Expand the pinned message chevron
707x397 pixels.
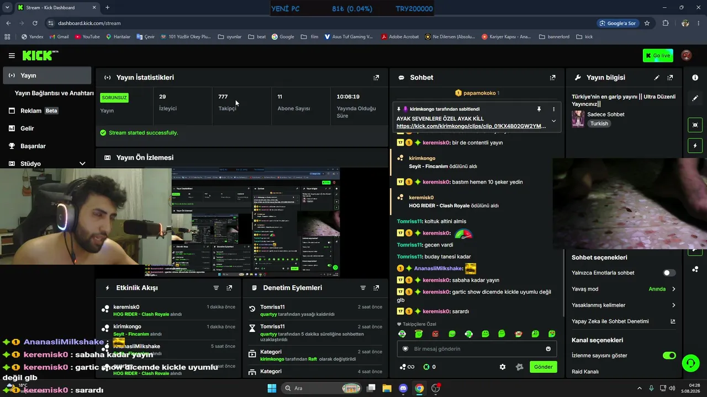point(553,121)
